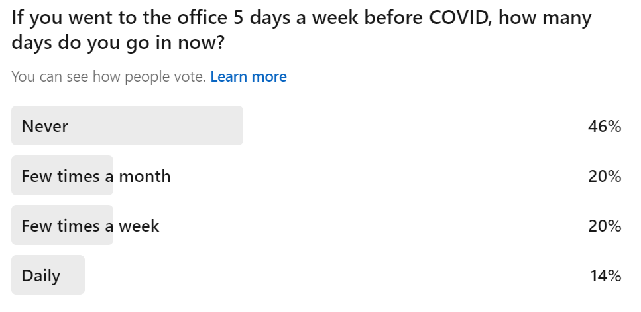The height and width of the screenshot is (312, 641).
Task: Click the "You can see how people vote" note
Action: coord(109,77)
